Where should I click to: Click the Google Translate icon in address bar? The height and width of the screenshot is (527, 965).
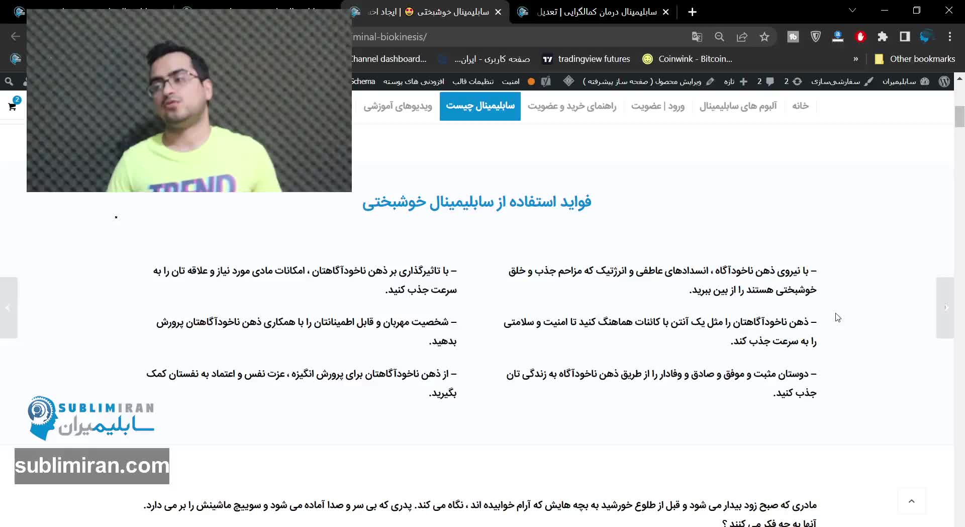point(697,37)
